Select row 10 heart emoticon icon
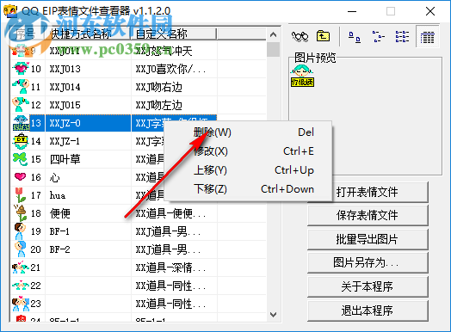Screen dimensions: 451x332 tap(20, 69)
